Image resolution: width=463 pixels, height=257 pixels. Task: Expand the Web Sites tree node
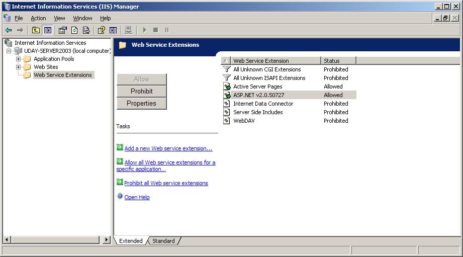click(18, 67)
